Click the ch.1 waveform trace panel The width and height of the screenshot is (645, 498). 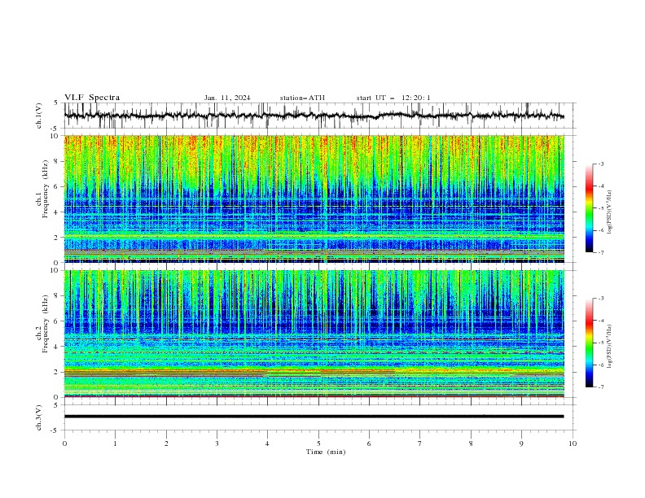coord(318,116)
